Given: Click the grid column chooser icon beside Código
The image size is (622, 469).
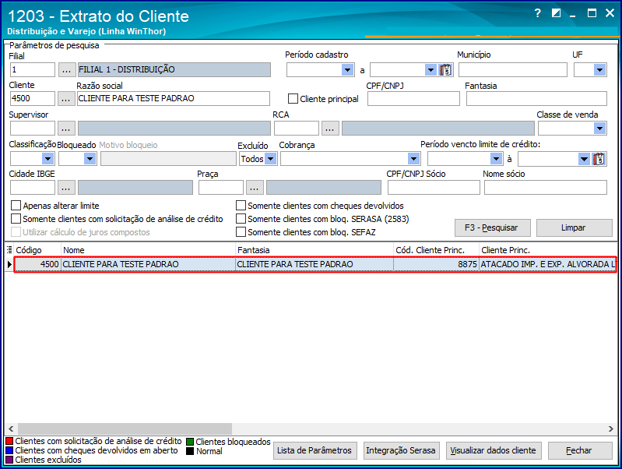Looking at the screenshot, I should click(x=9, y=250).
